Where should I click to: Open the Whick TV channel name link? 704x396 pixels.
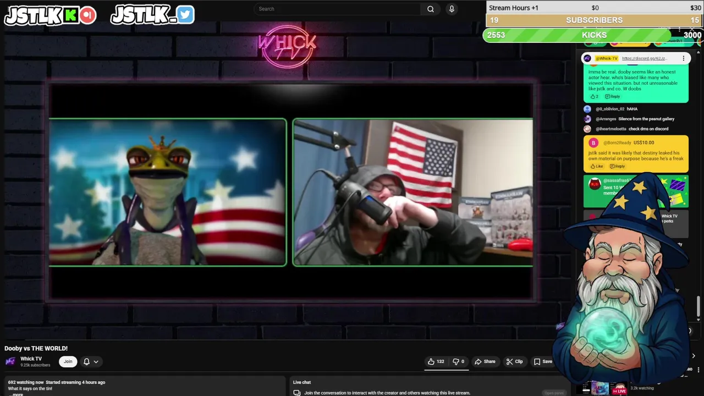31,359
